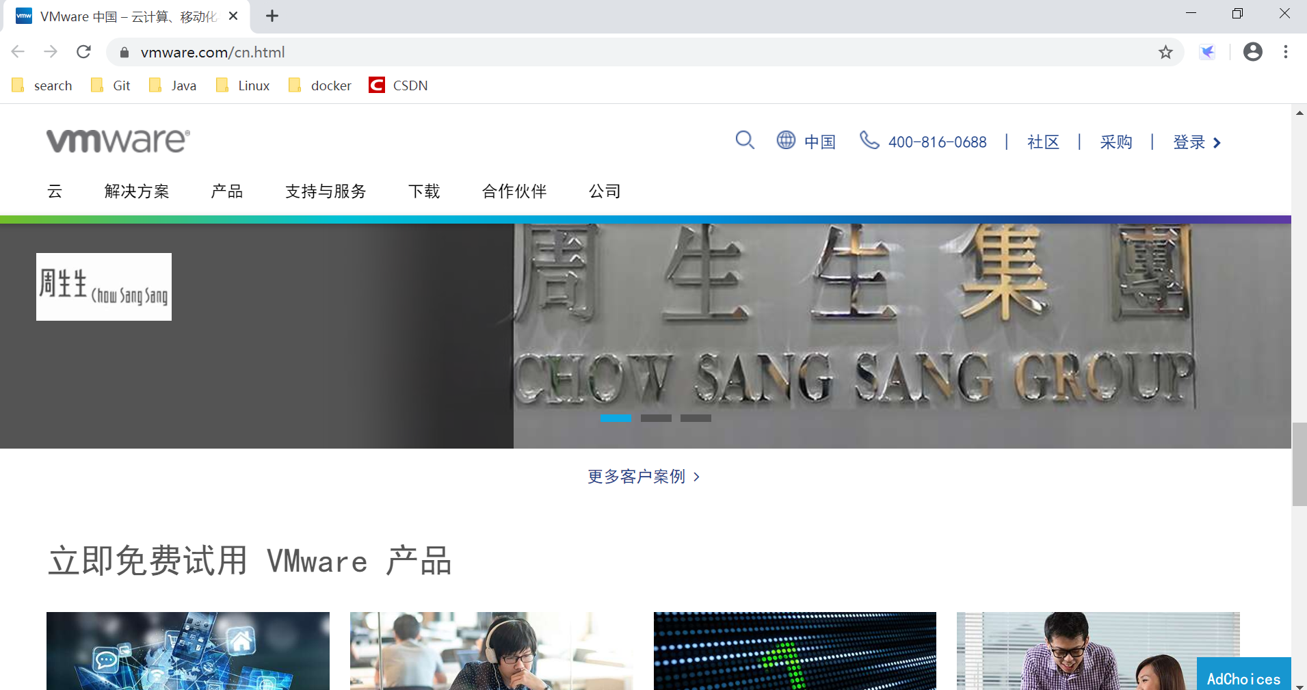Open Chrome's three-dot menu
Viewport: 1307px width, 690px height.
click(1286, 51)
